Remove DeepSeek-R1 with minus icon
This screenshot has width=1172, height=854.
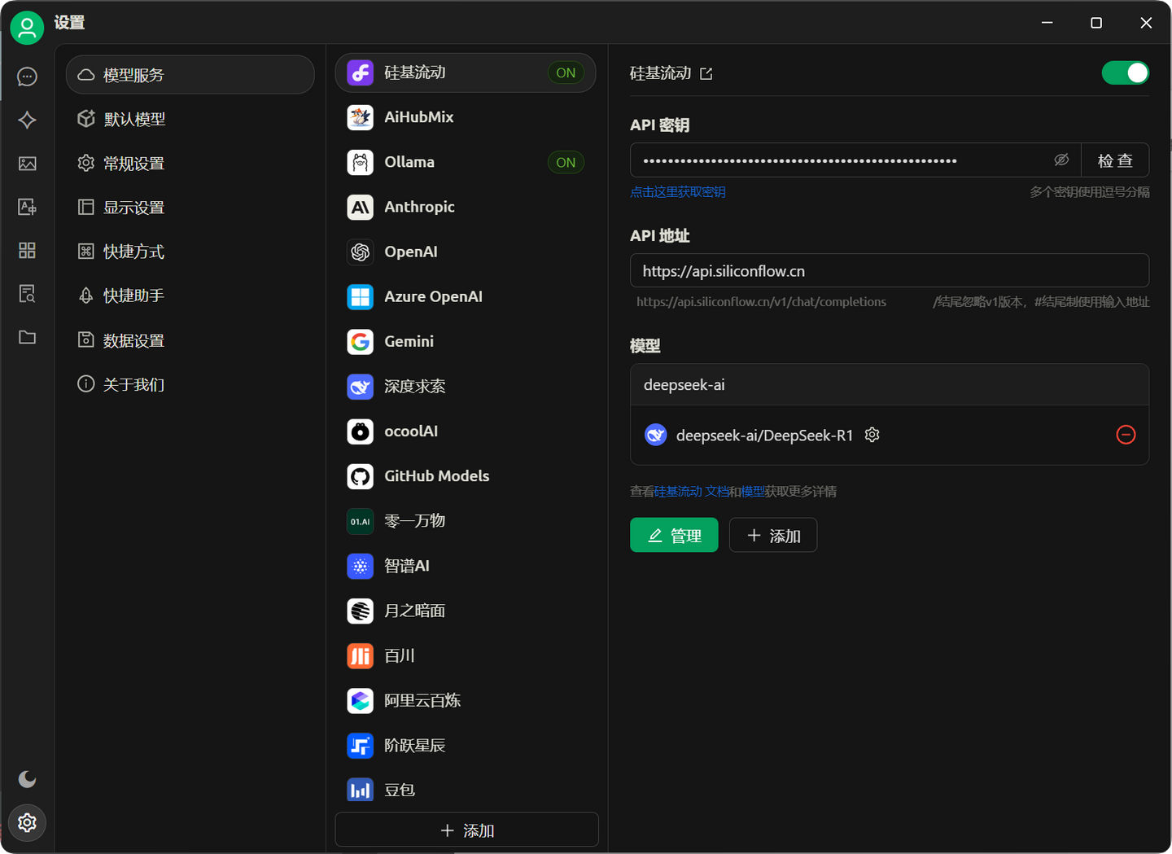click(x=1126, y=435)
